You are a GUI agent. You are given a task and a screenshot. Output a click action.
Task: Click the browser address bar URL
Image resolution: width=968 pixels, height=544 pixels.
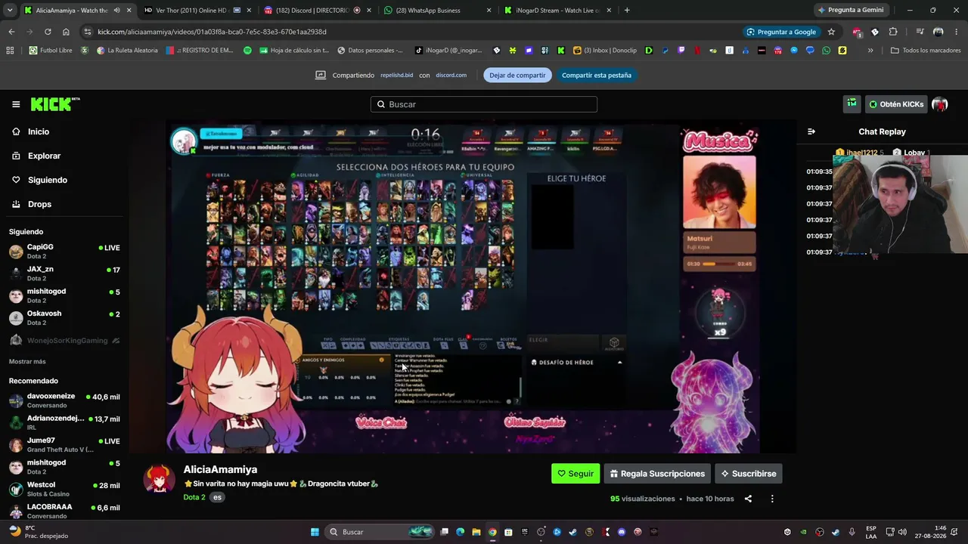click(212, 32)
